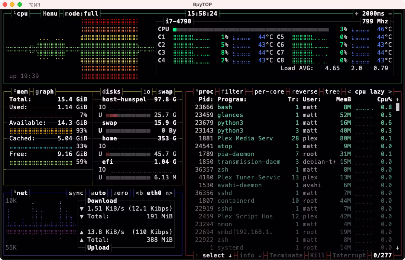Click right arrow beside cpu lazy sorting
Image resolution: width=405 pixels, height=260 pixels.
(390, 91)
